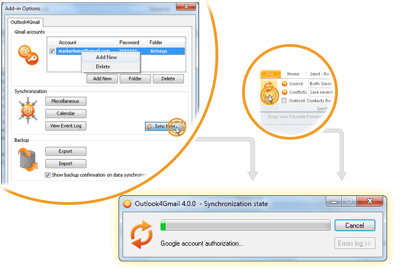The width and height of the screenshot is (400, 268).
Task: Click the Errors log >> button
Action: tap(355, 243)
